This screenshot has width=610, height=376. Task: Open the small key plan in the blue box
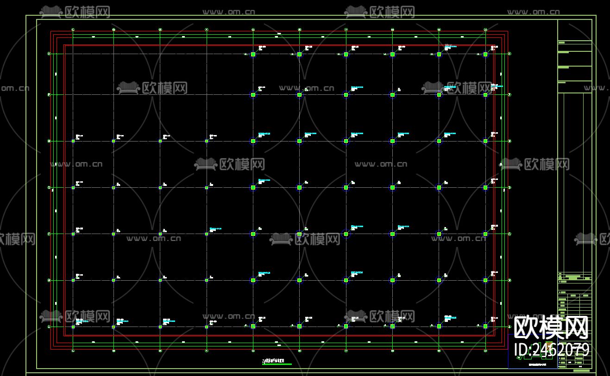533,351
